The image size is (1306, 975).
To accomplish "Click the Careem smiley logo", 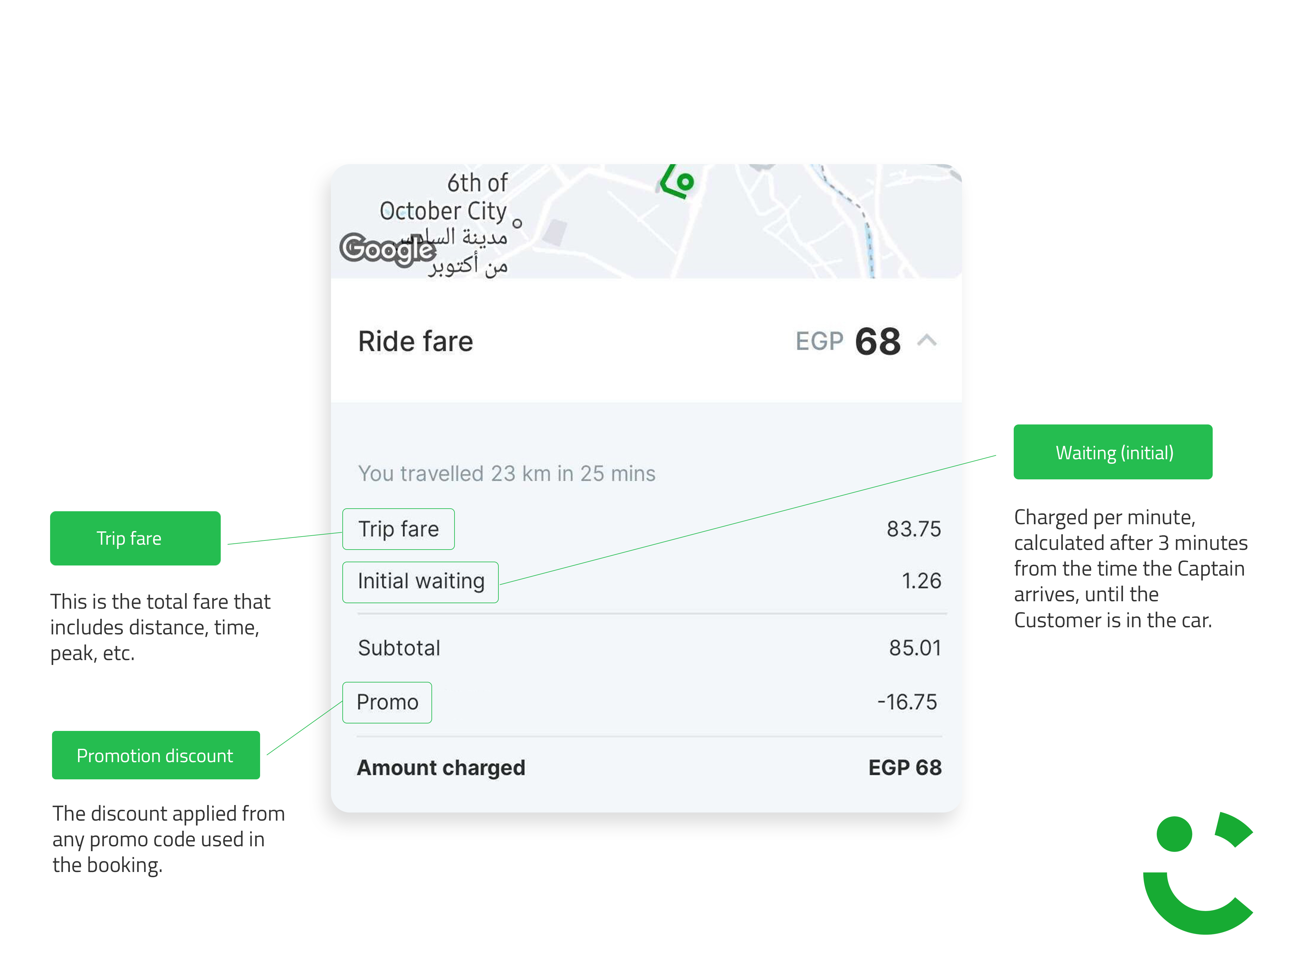I will pos(1198,873).
